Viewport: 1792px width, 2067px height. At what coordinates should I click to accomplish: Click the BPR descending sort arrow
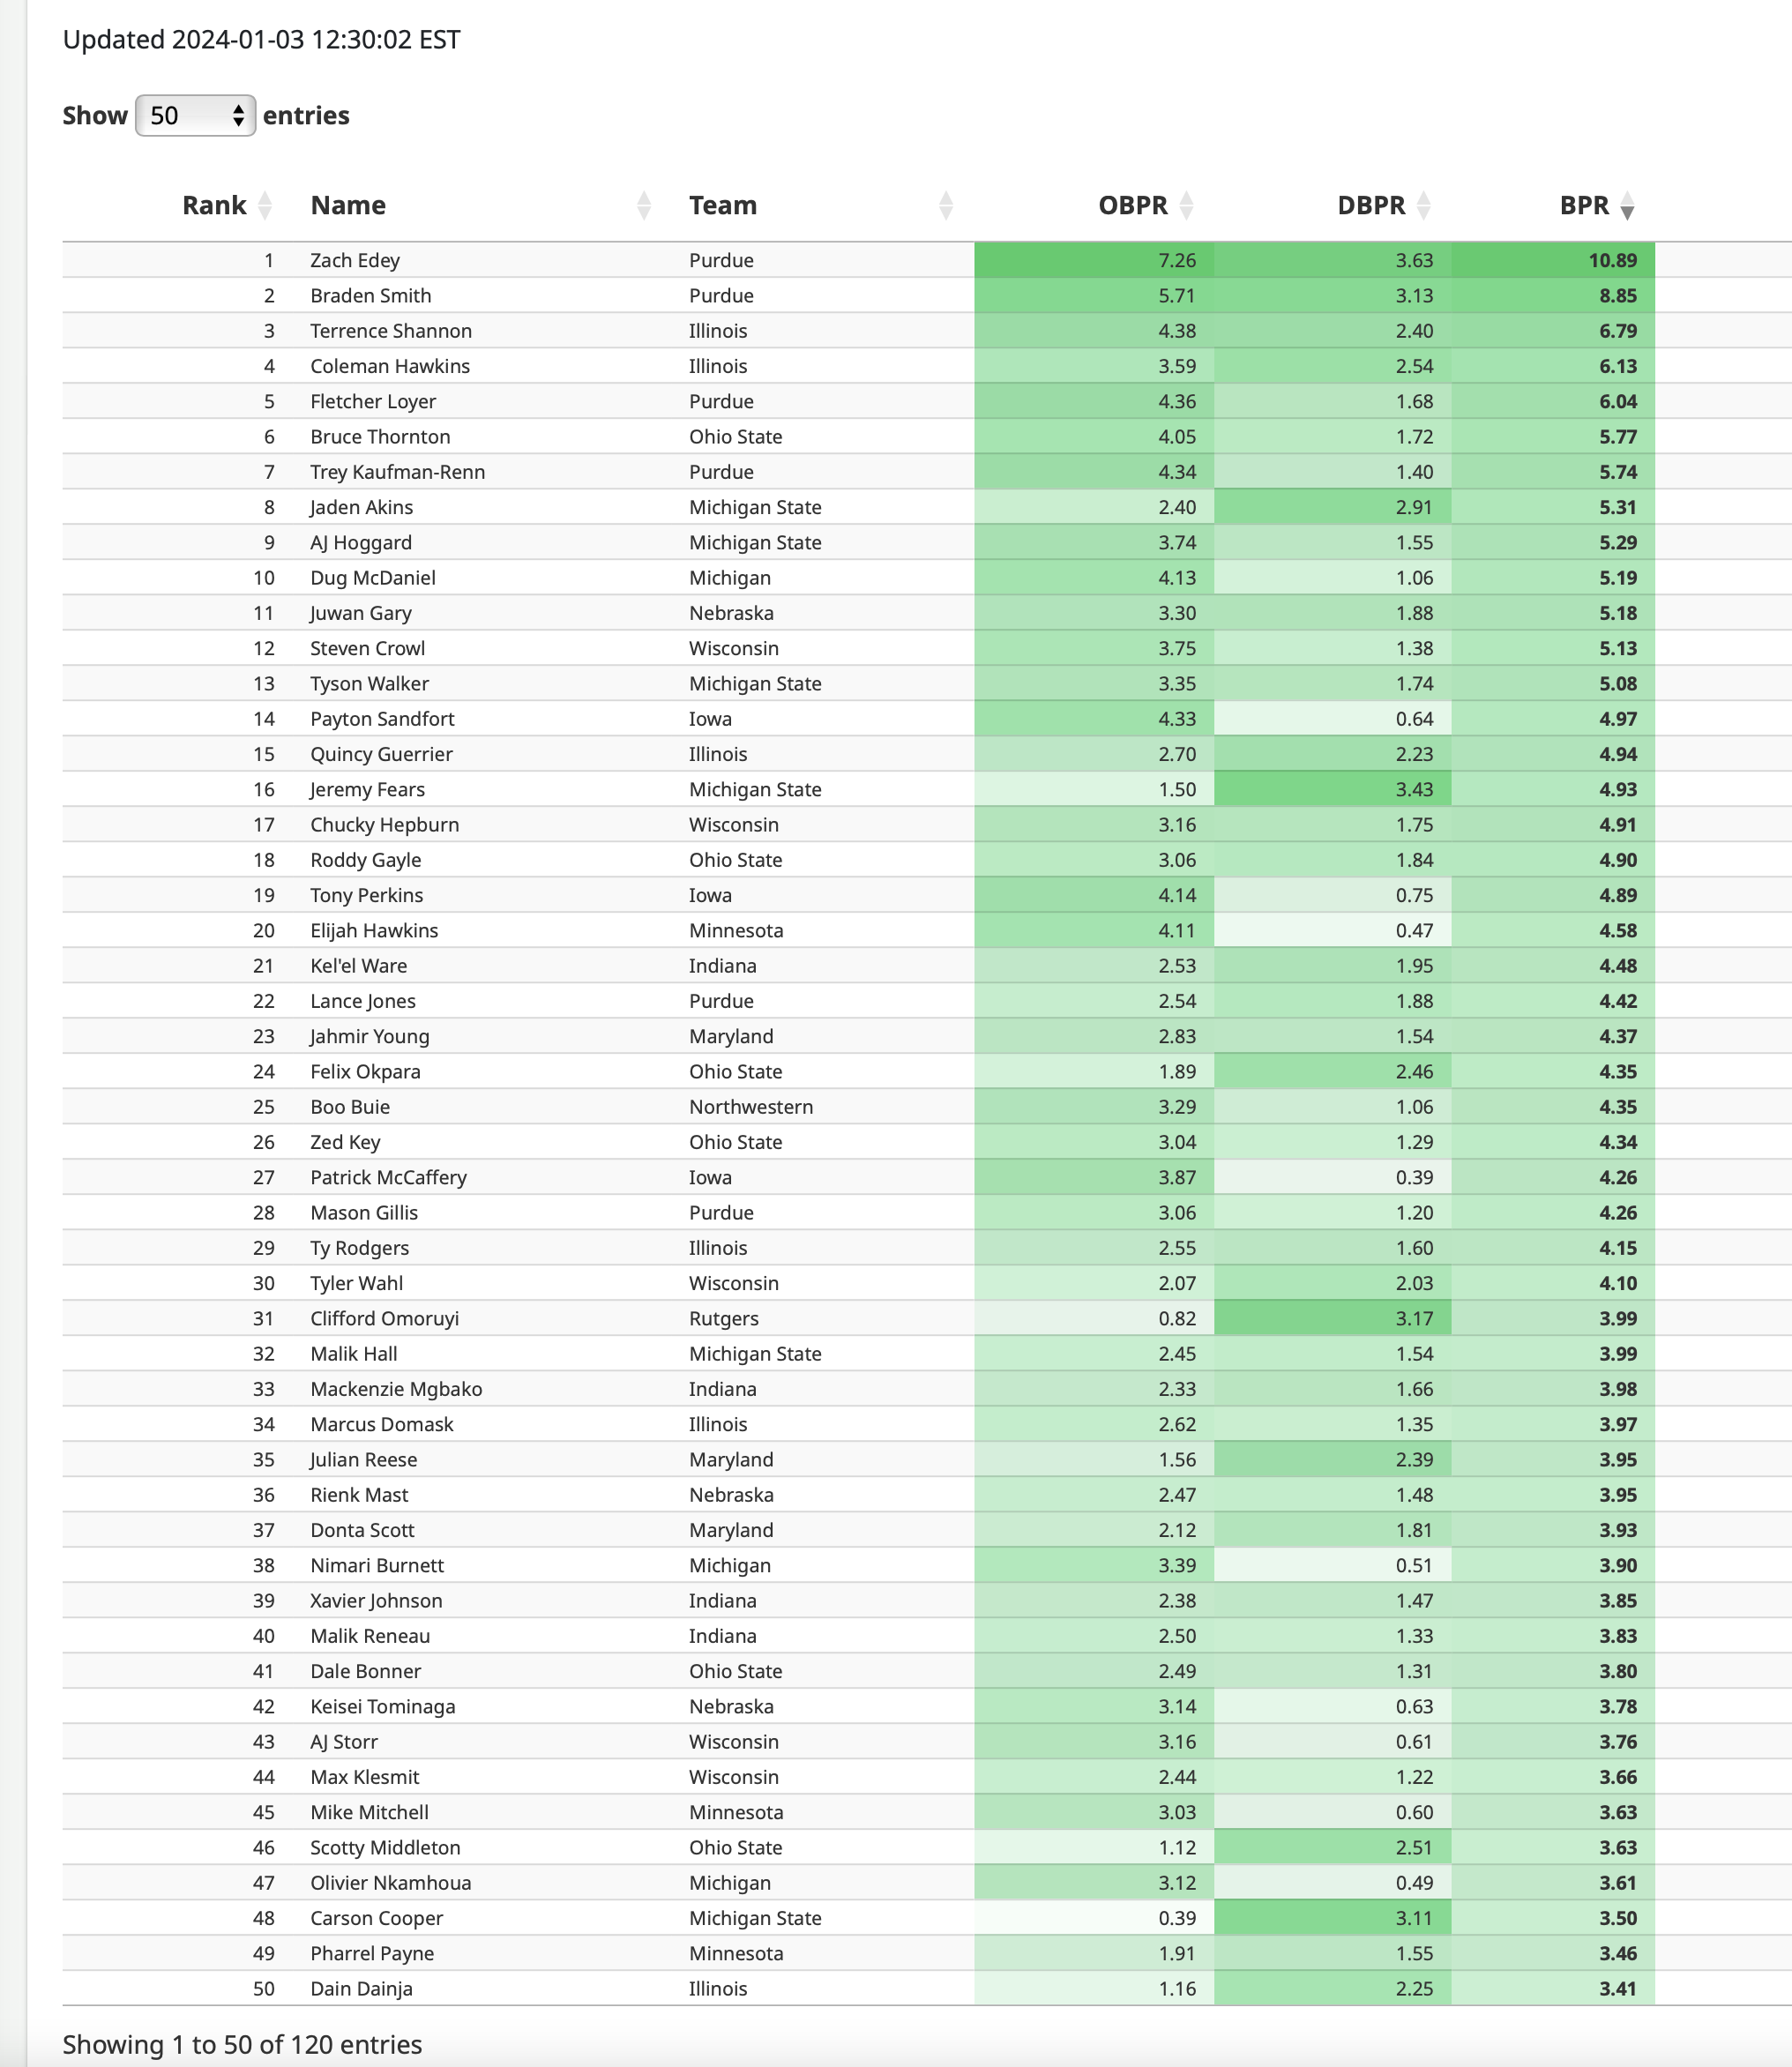click(1627, 207)
